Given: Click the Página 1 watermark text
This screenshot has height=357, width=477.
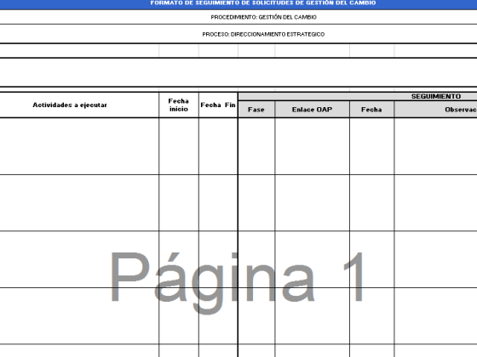Looking at the screenshot, I should point(238,280).
